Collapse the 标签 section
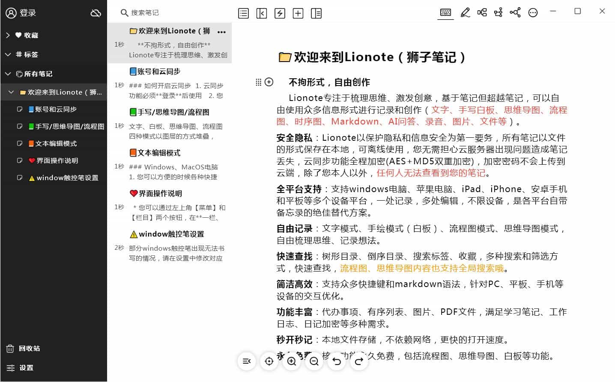The width and height of the screenshot is (615, 382). point(7,54)
